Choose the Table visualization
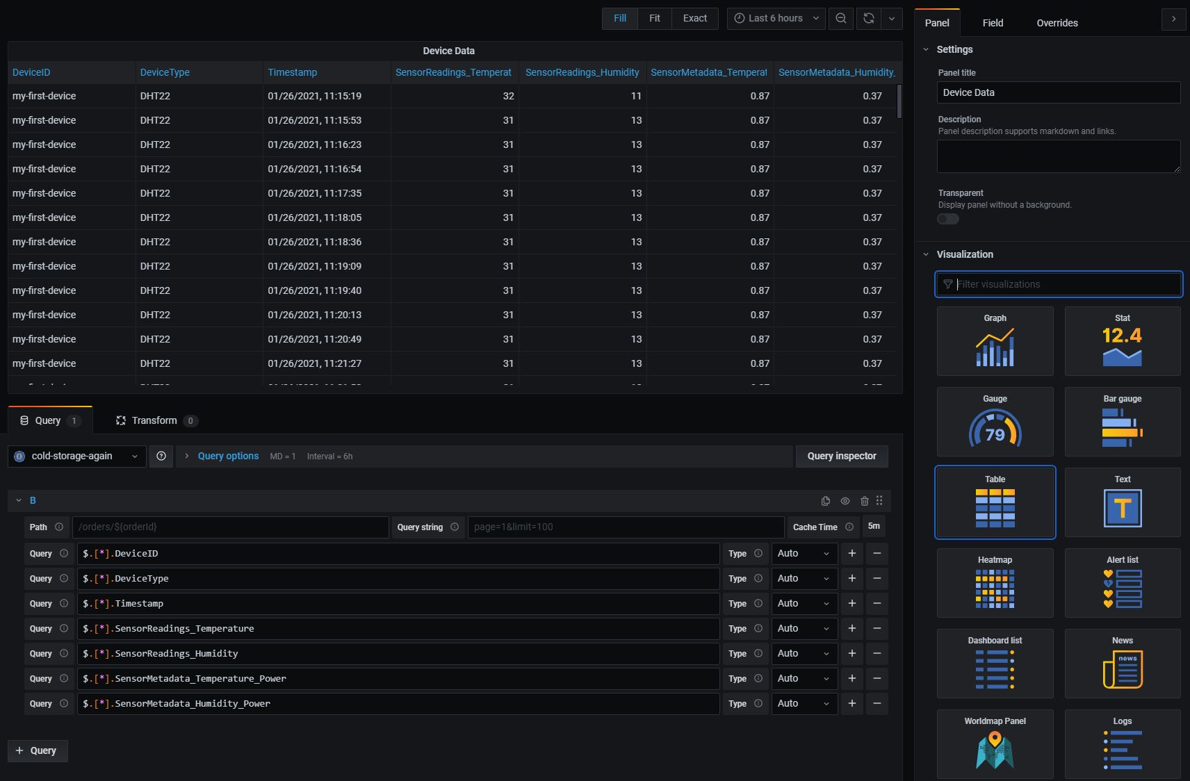The height and width of the screenshot is (781, 1190). (x=995, y=502)
